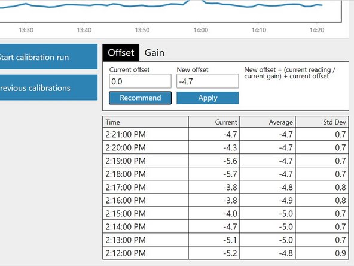Click the 0.9 std dev cell

(x=322, y=253)
